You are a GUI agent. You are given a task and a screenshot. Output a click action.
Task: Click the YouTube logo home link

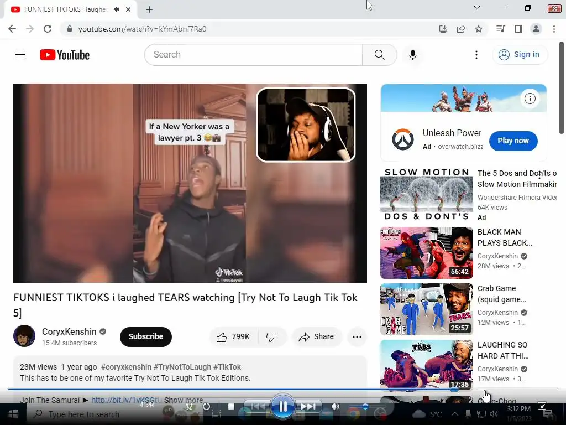[x=65, y=55]
